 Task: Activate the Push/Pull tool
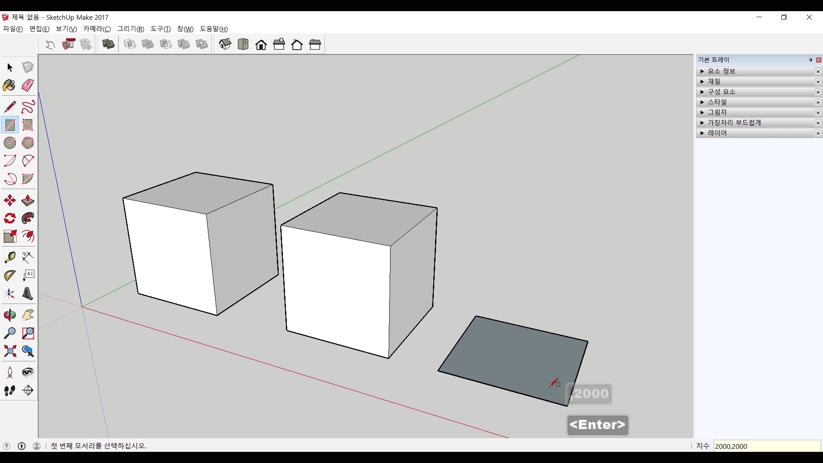click(x=28, y=201)
